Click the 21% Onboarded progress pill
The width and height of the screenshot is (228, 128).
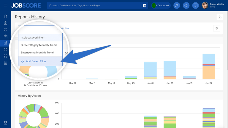click(161, 6)
